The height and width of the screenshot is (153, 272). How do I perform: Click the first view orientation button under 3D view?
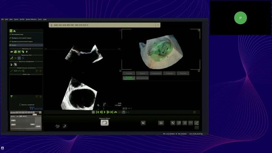[x=129, y=74]
